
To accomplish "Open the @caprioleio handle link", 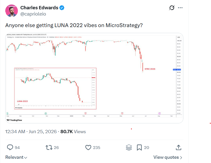I will [33, 14].
